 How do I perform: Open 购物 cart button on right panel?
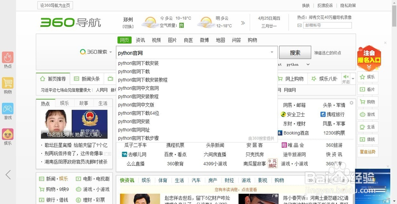pyautogui.click(x=368, y=102)
